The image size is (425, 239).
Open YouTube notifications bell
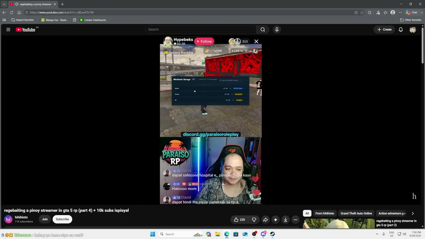pyautogui.click(x=401, y=30)
